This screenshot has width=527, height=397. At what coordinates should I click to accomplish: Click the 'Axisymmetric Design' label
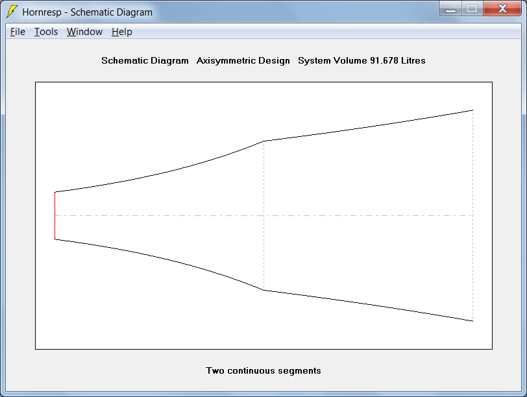click(243, 60)
